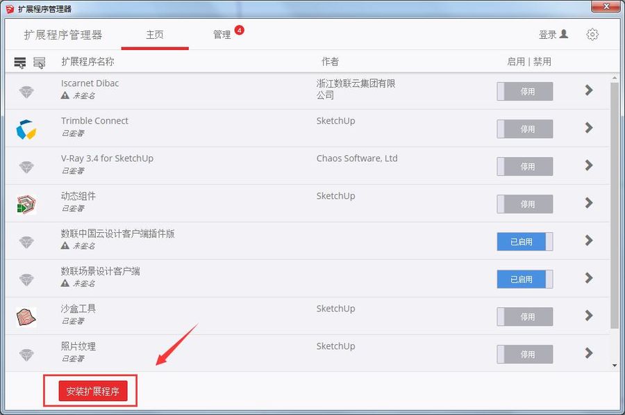The image size is (625, 415).
Task: Click the 扩展程序管理器 heading beside the tabs
Action: click(x=63, y=35)
